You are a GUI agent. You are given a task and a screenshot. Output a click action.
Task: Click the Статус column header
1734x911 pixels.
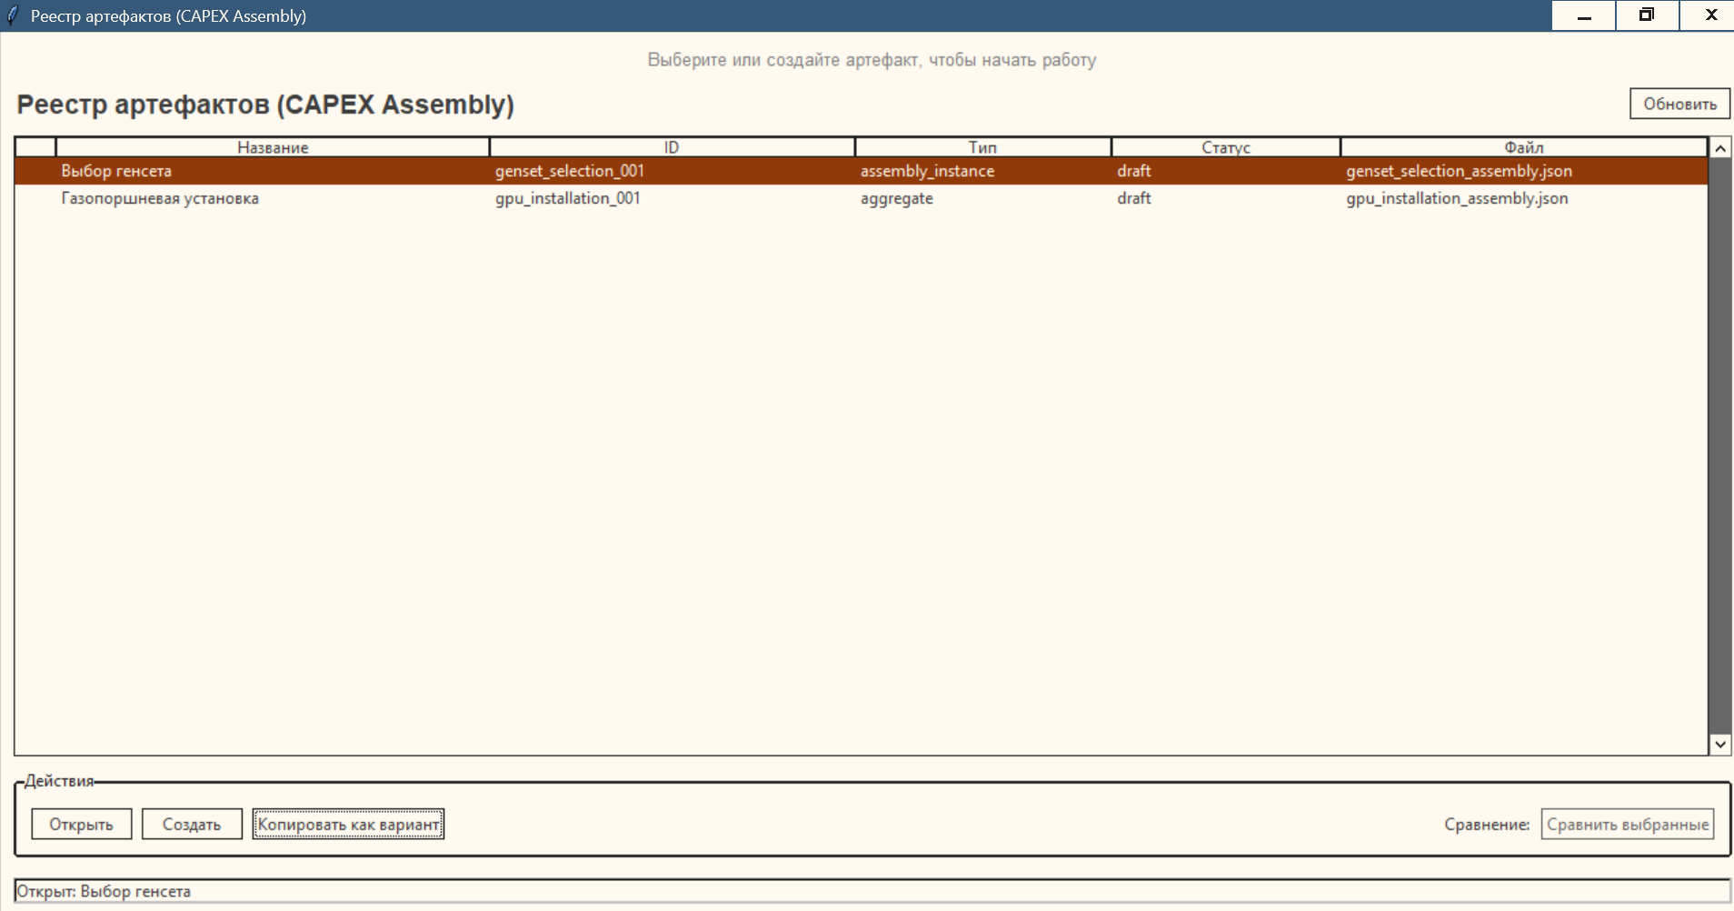[1225, 147]
